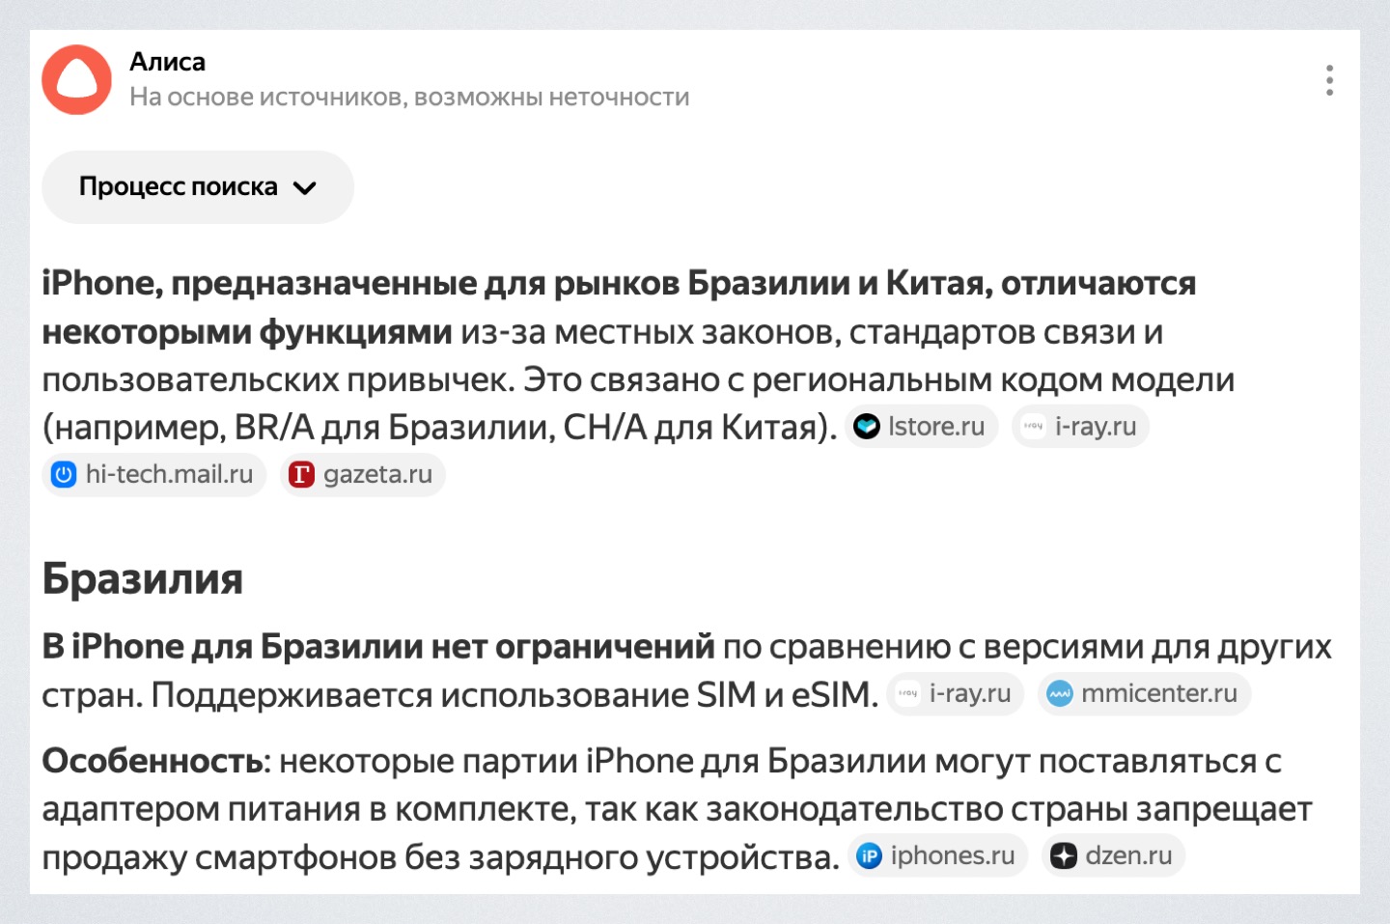Click the blue hi-tech.mail.ru favicon

click(x=64, y=475)
